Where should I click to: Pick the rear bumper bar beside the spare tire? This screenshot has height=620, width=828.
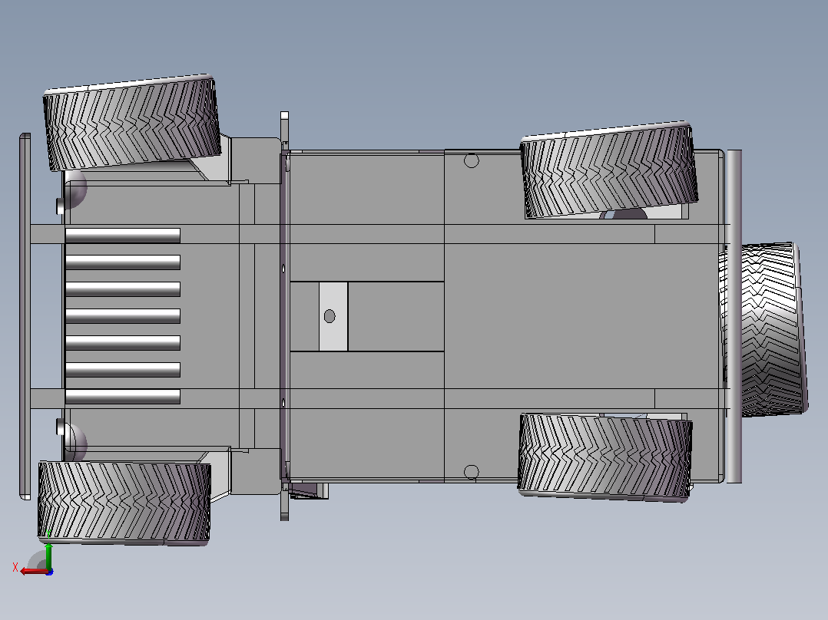734,316
